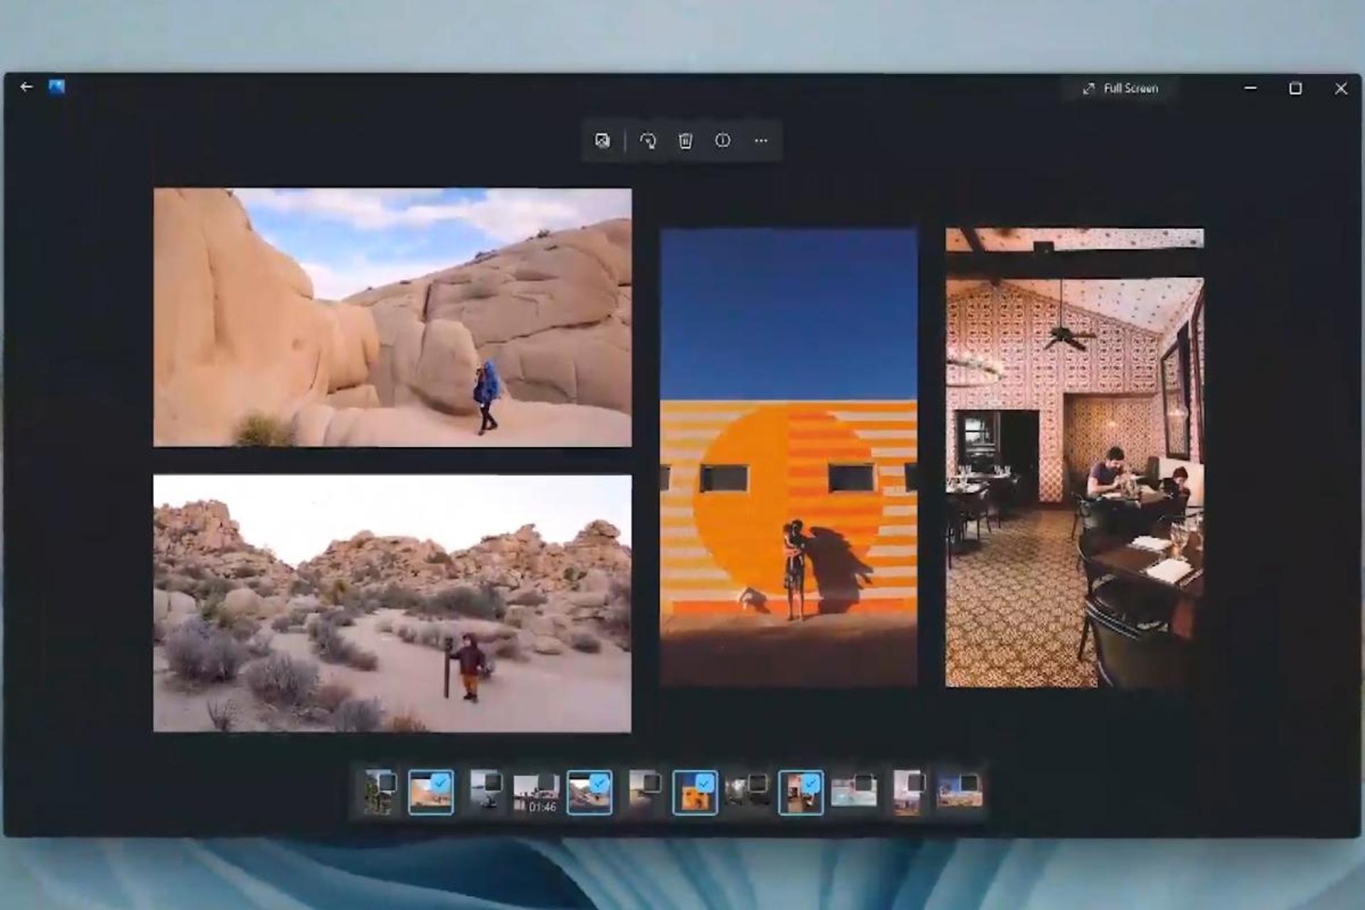Uncheck the rocky desert landscape thumbnail checkbox

tap(599, 783)
